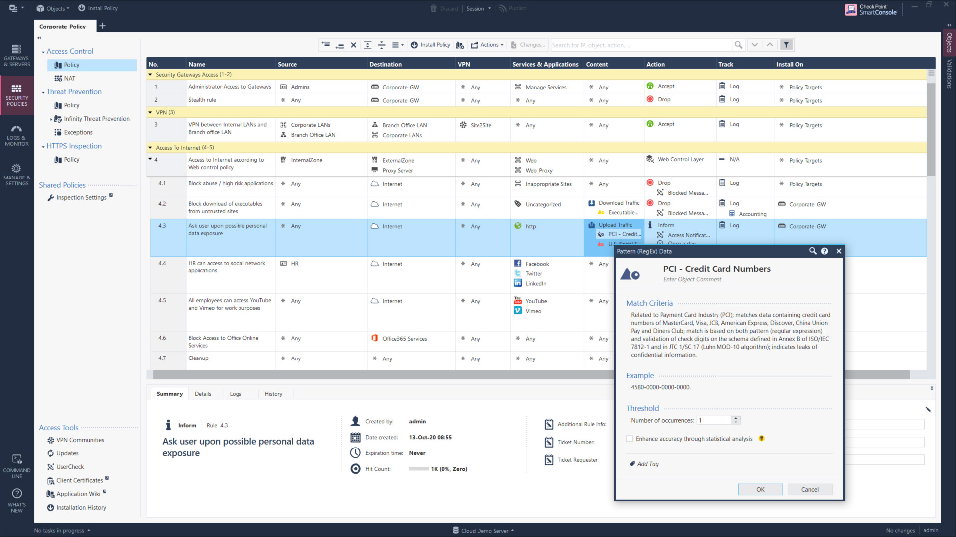This screenshot has height=537, width=956.
Task: Click the Cancel button in Pattern dialog
Action: click(810, 489)
